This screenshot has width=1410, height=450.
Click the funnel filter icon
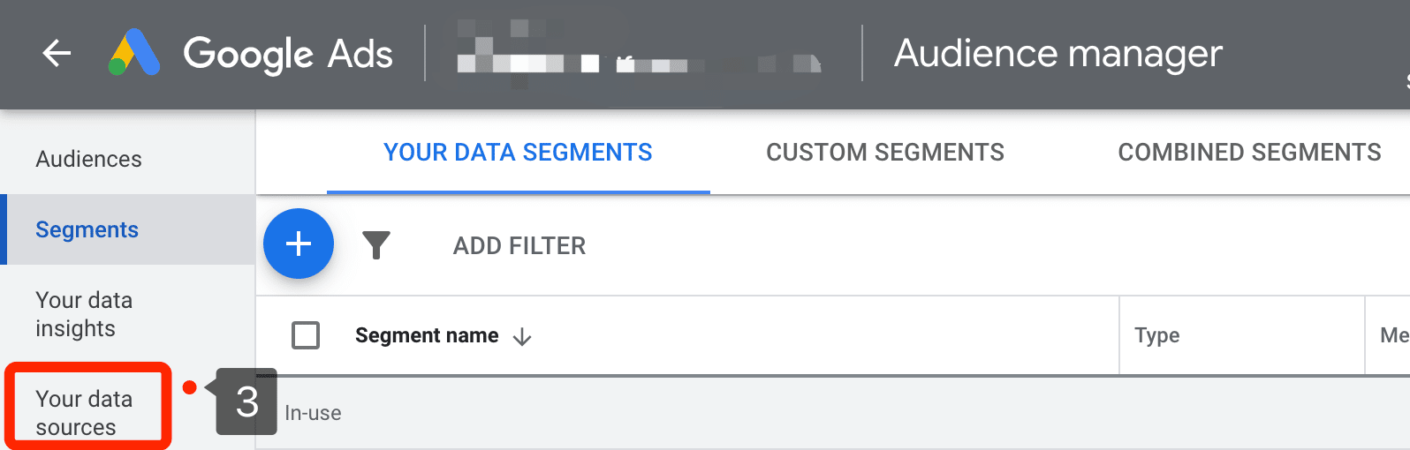[376, 245]
